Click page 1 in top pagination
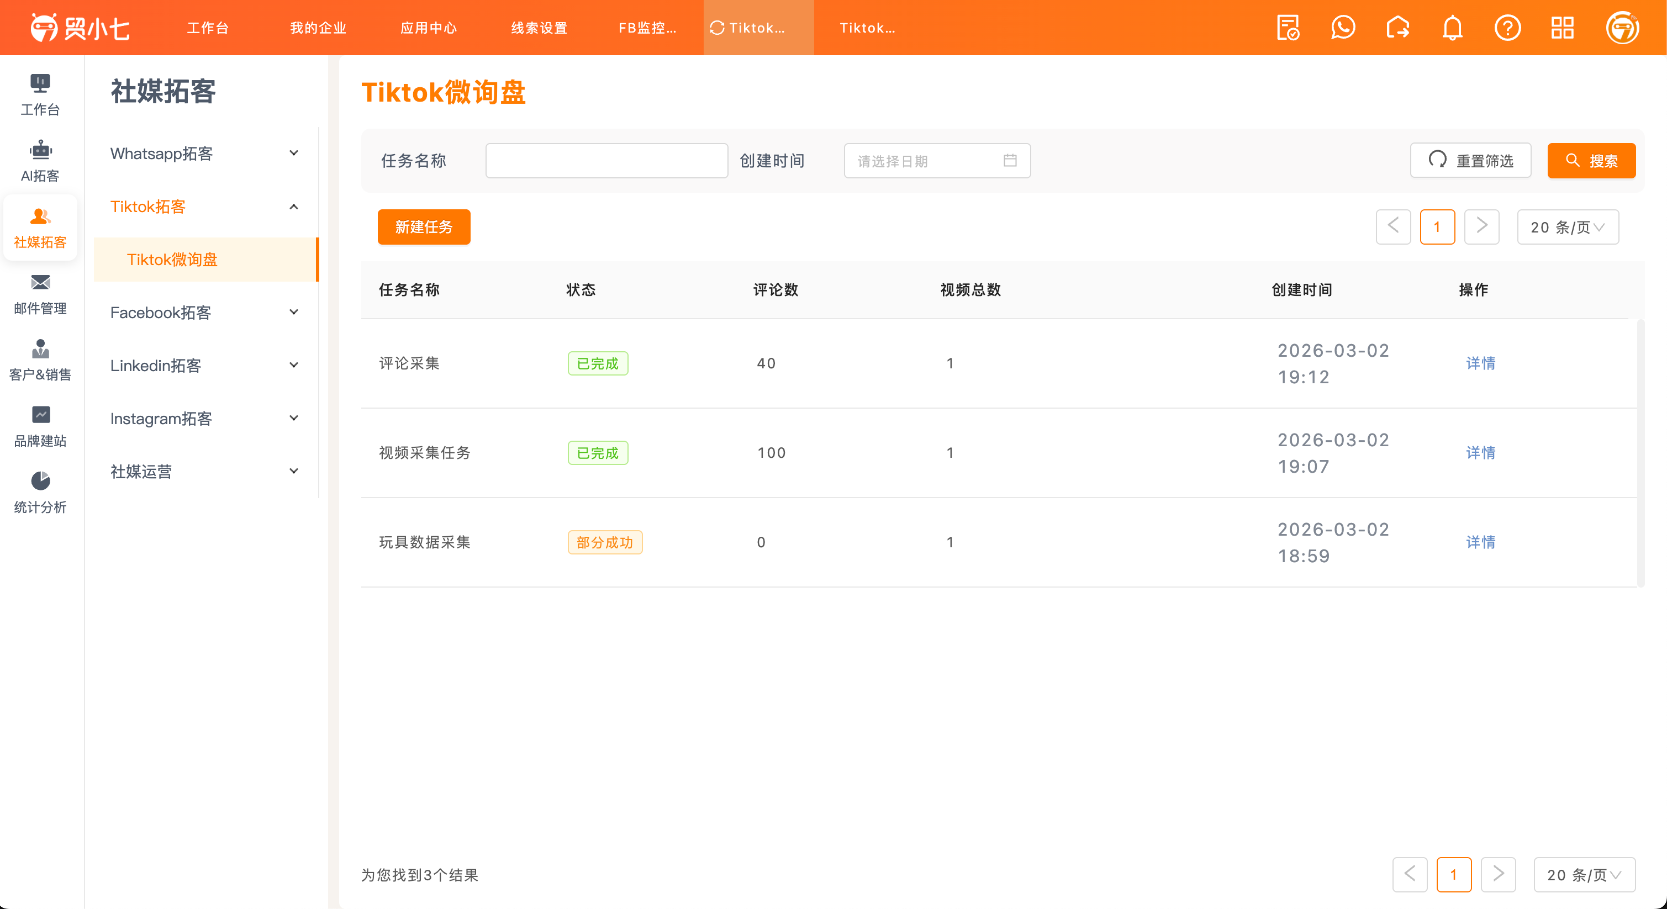The width and height of the screenshot is (1667, 909). (x=1437, y=226)
